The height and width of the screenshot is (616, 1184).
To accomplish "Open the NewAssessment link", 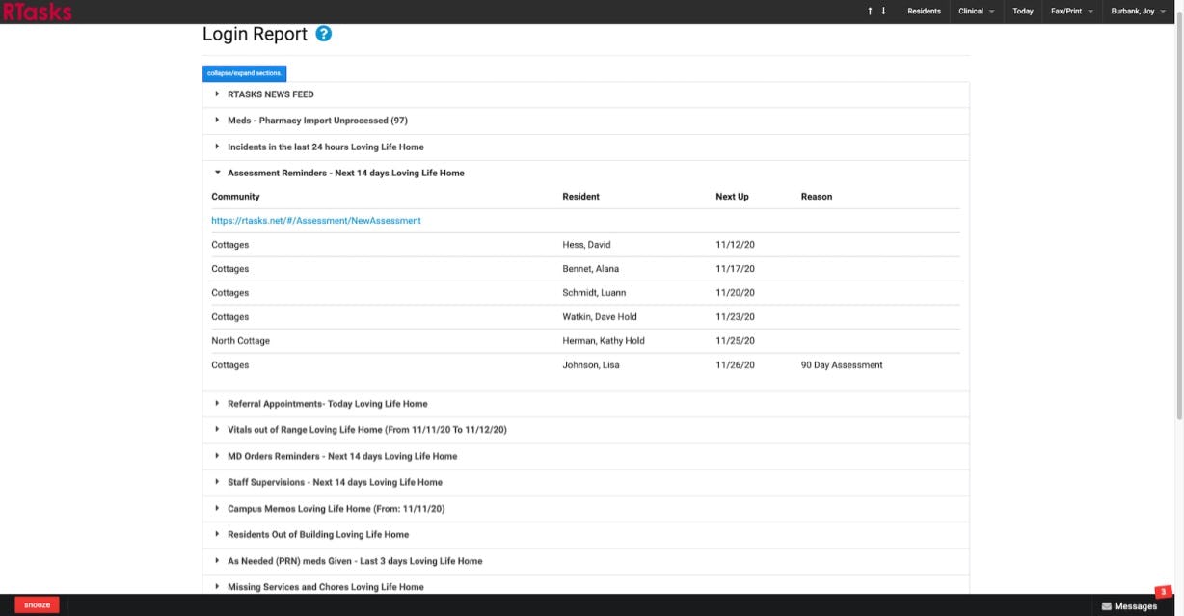I will coord(316,220).
